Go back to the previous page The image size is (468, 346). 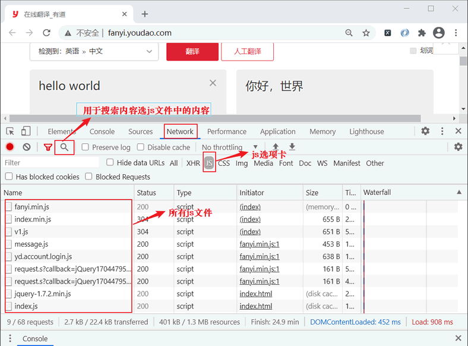pyautogui.click(x=12, y=33)
